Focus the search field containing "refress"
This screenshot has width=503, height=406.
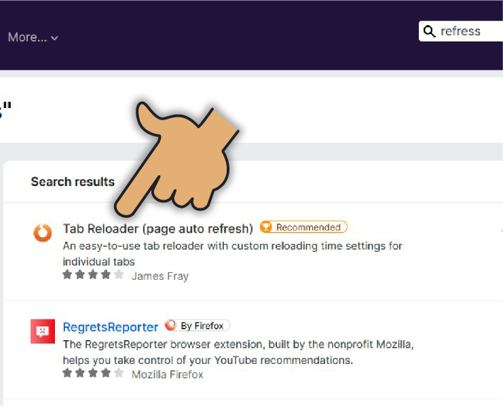click(468, 31)
